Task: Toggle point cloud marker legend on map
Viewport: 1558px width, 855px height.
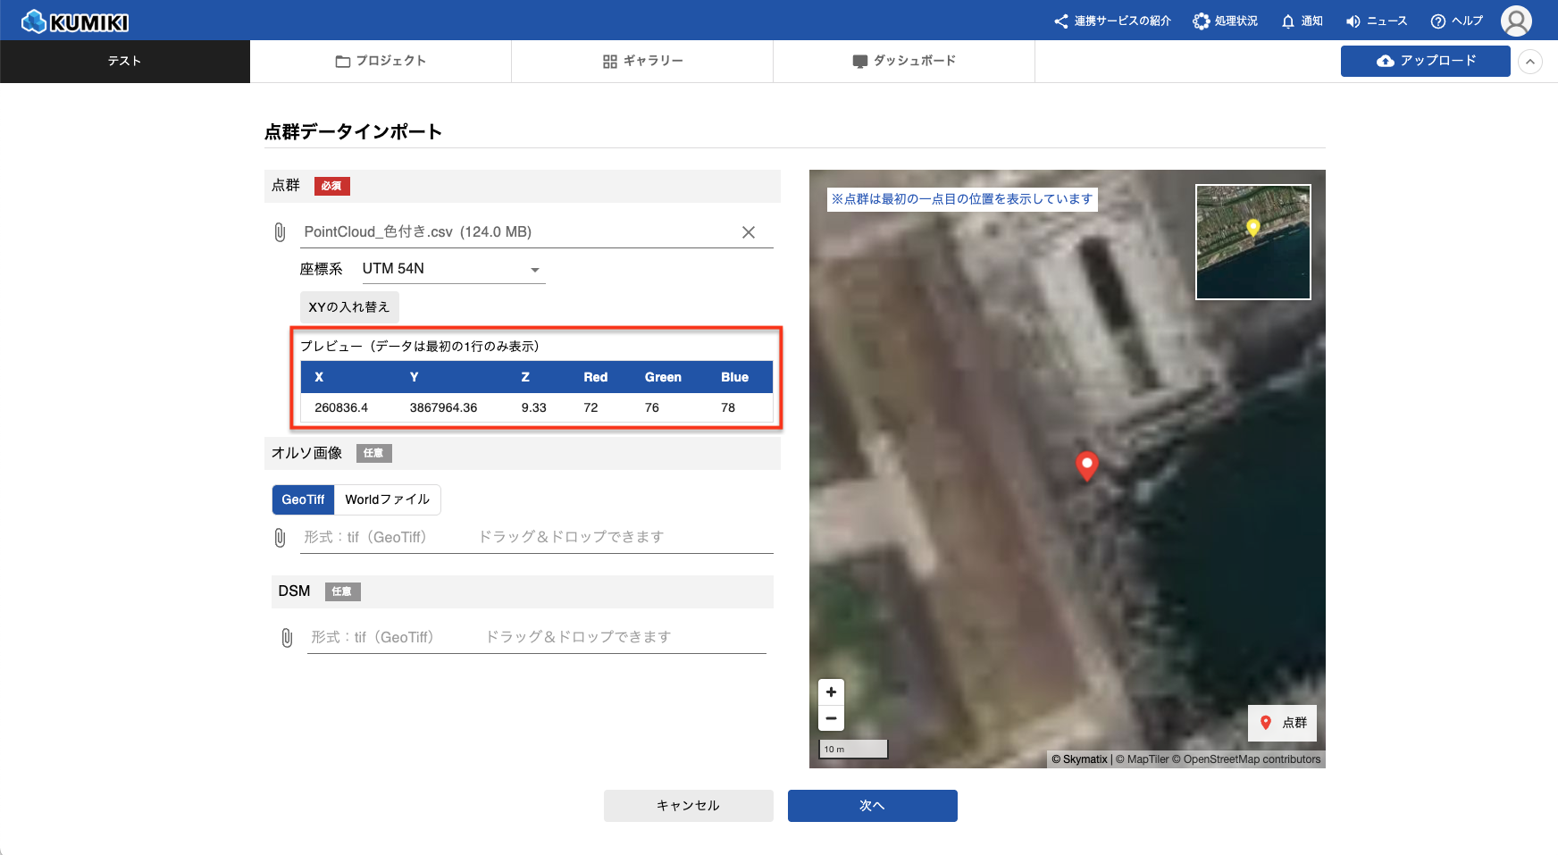Action: (x=1282, y=723)
